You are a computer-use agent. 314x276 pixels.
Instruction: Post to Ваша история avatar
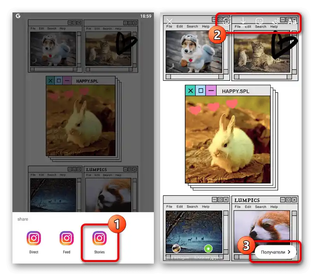pos(176,248)
